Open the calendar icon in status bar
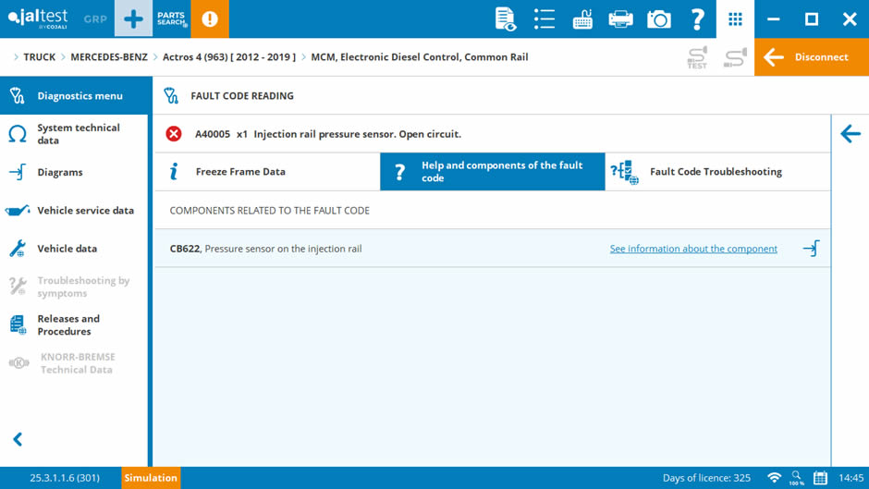Screen dimensions: 869x489 click(x=820, y=478)
